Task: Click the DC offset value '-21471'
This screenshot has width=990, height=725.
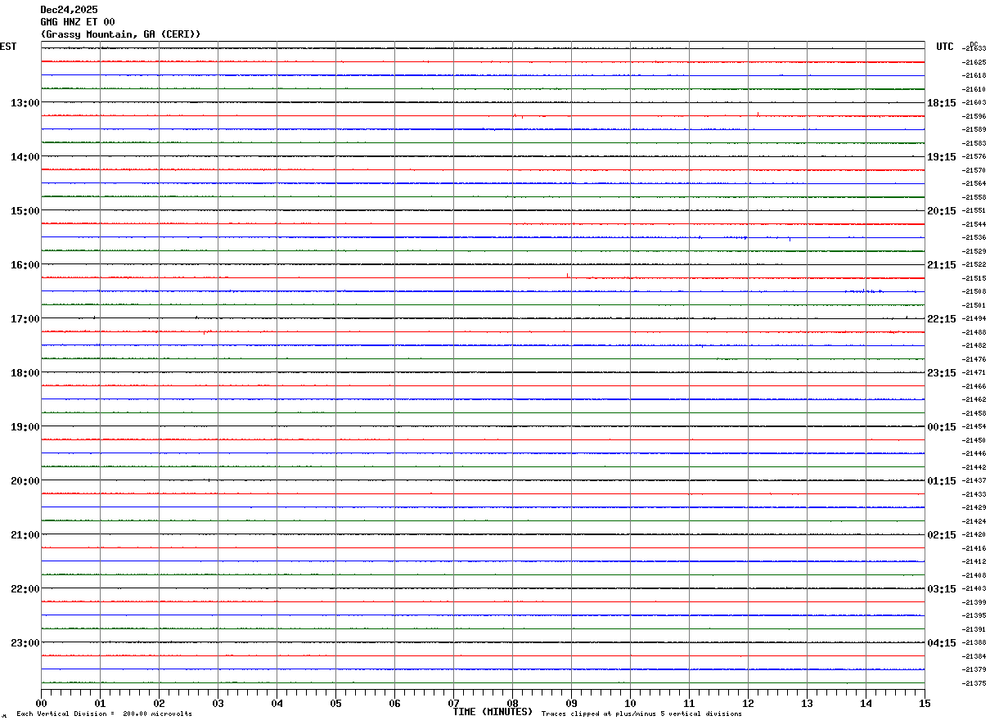Action: click(974, 372)
